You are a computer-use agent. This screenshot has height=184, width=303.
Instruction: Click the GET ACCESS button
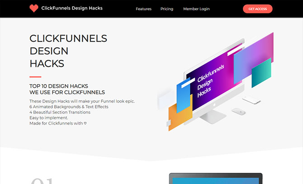[258, 9]
